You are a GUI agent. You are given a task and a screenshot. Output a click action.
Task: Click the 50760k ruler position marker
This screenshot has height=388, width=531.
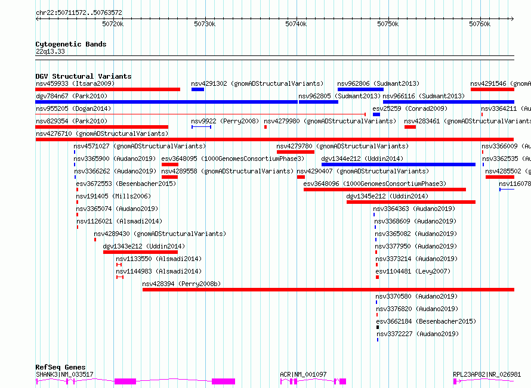click(x=480, y=24)
